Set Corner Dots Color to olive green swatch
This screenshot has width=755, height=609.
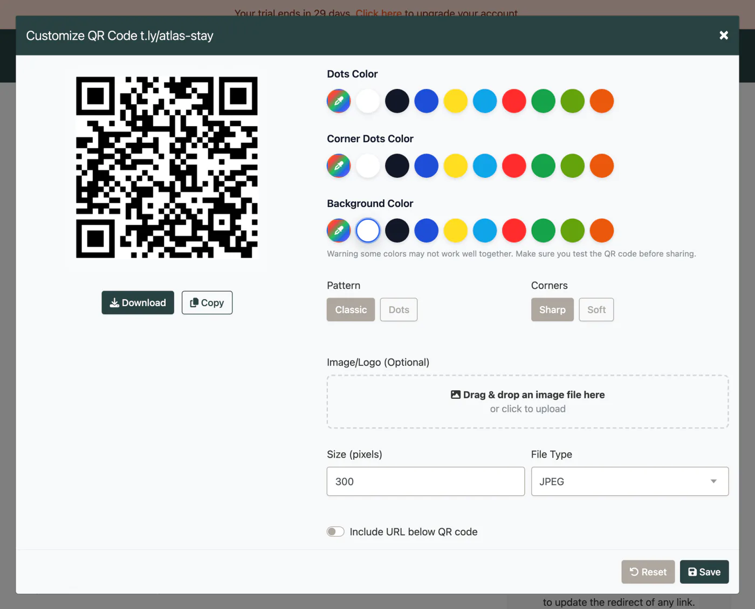click(573, 166)
